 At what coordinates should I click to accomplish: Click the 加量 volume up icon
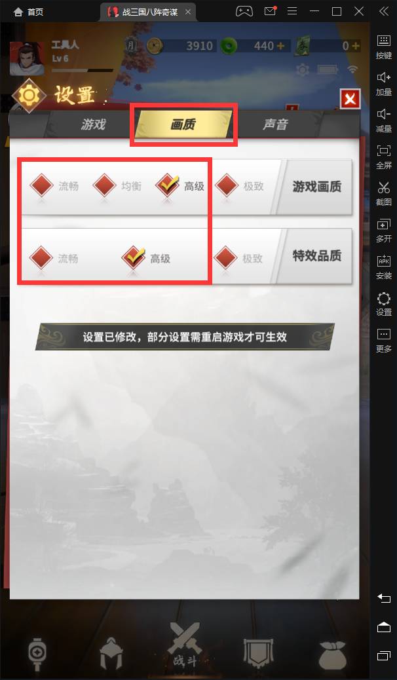click(x=383, y=83)
